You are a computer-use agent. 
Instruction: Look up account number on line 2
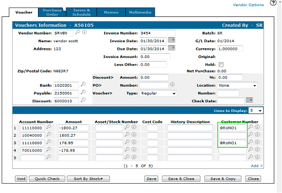tap(49, 134)
